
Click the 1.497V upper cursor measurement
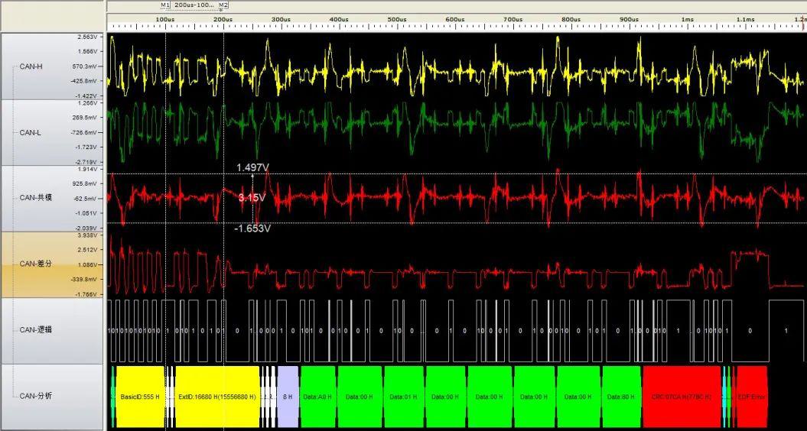pyautogui.click(x=252, y=167)
